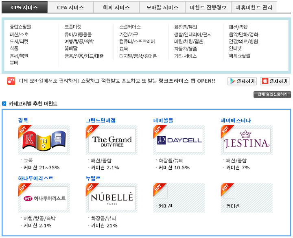The height and width of the screenshot is (238, 293).
Task: Click the 커미션 10.5% text under 데이셀몰
Action: (x=174, y=168)
